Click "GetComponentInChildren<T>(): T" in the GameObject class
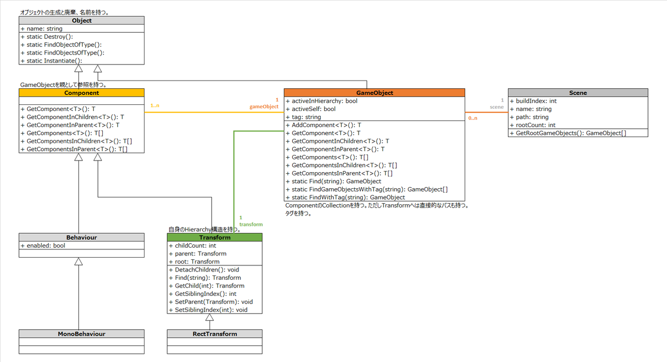The width and height of the screenshot is (667, 362). click(x=337, y=142)
